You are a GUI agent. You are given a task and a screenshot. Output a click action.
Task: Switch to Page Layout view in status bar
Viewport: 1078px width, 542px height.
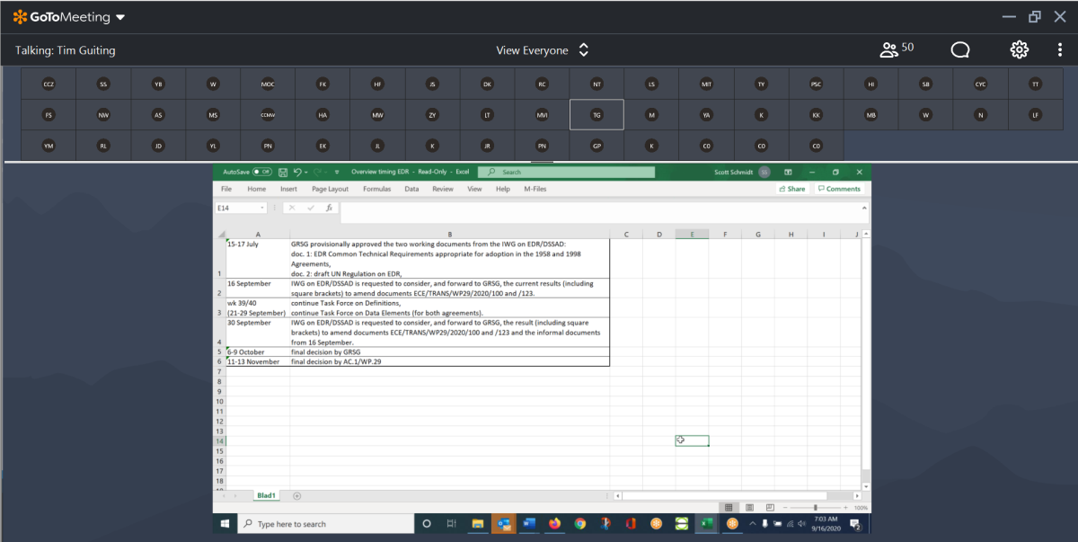tap(750, 508)
